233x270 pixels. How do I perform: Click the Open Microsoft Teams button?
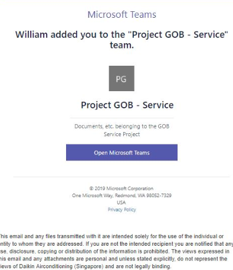[122, 152]
